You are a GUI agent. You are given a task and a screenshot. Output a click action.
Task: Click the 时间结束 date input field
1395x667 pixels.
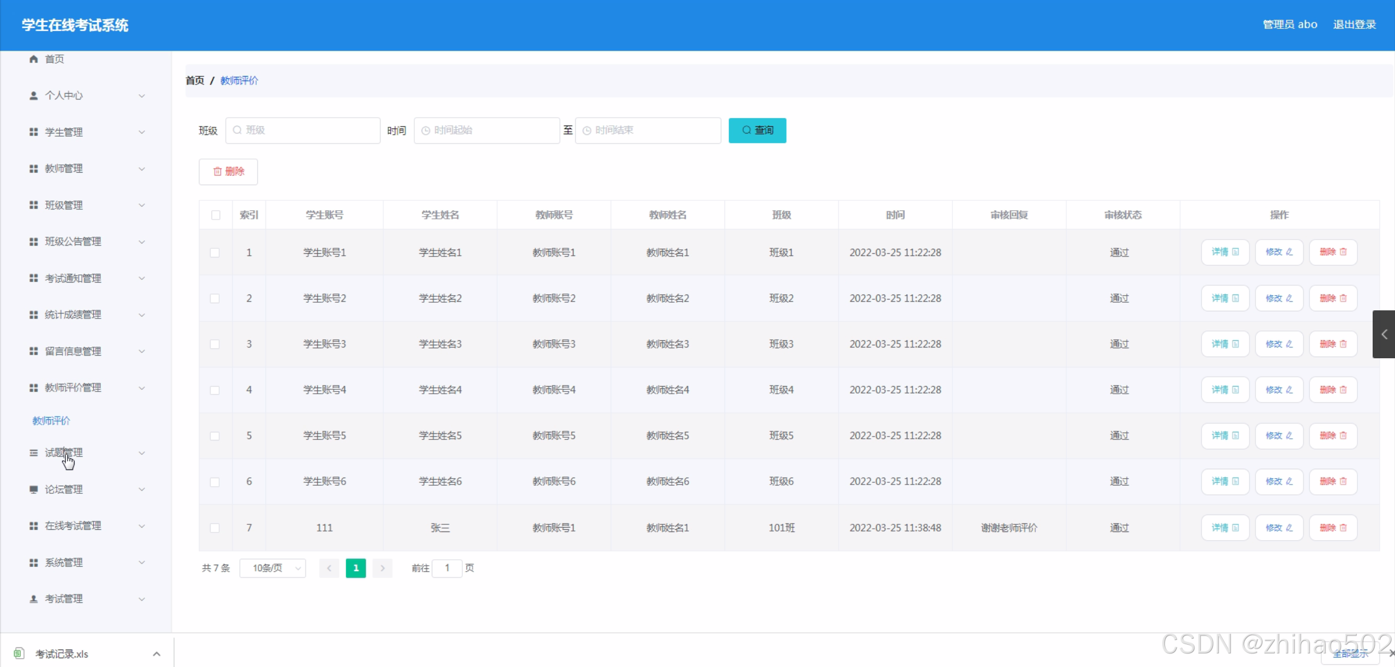[648, 130]
